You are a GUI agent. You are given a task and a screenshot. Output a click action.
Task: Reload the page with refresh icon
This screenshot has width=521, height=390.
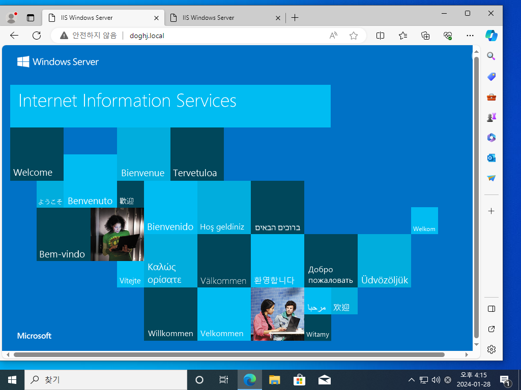[x=37, y=36]
